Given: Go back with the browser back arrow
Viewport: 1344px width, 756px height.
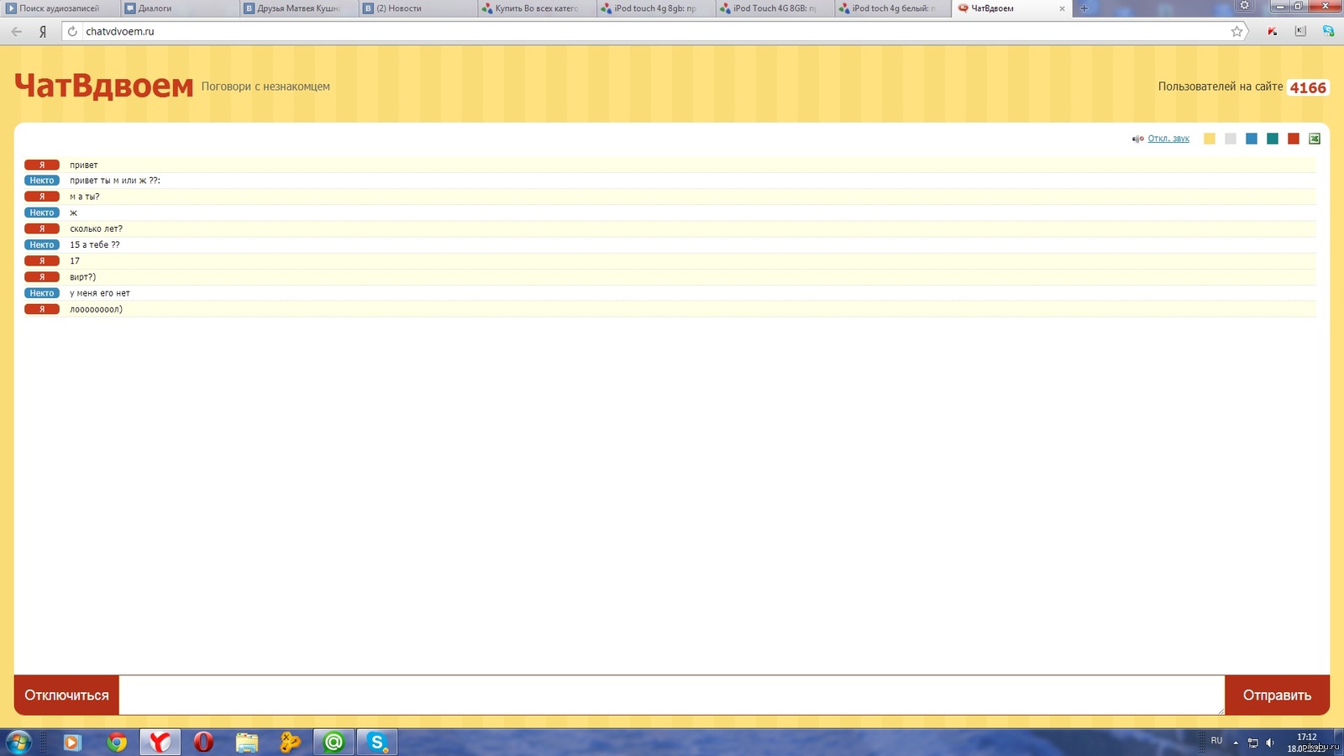Looking at the screenshot, I should 17,31.
